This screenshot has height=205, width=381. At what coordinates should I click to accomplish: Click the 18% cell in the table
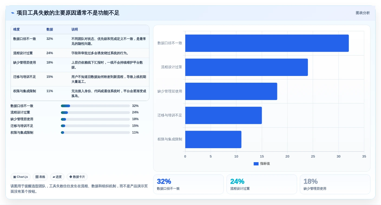coord(50,62)
